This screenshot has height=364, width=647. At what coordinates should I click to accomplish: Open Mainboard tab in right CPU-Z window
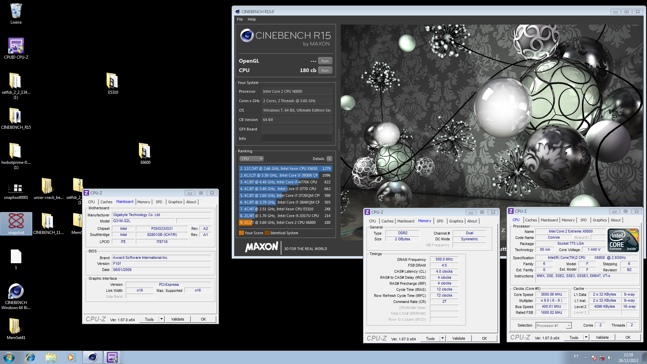549,220
